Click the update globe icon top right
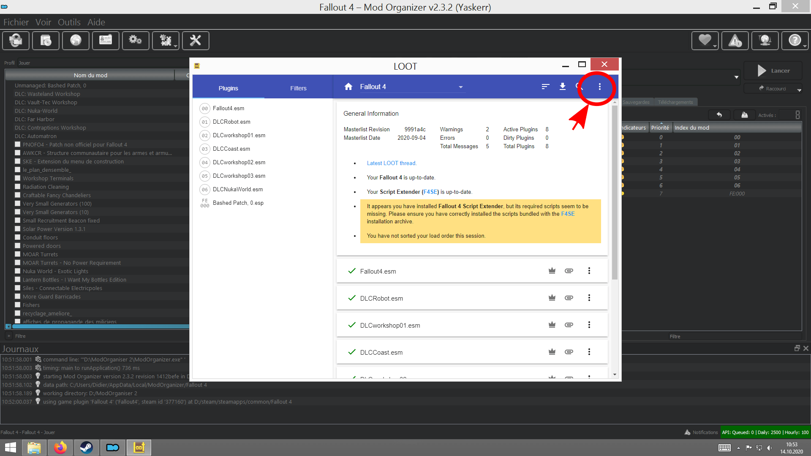The image size is (811, 456). tap(765, 41)
